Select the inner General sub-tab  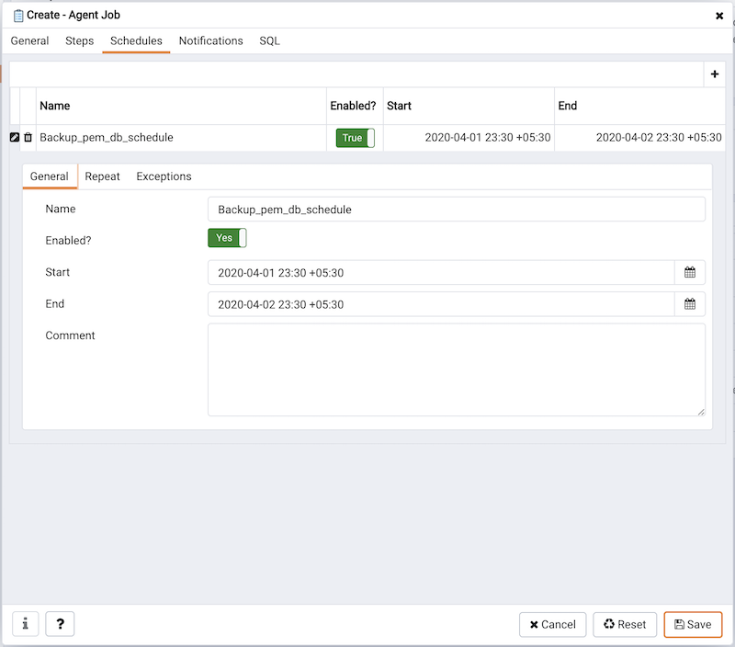pyautogui.click(x=50, y=176)
